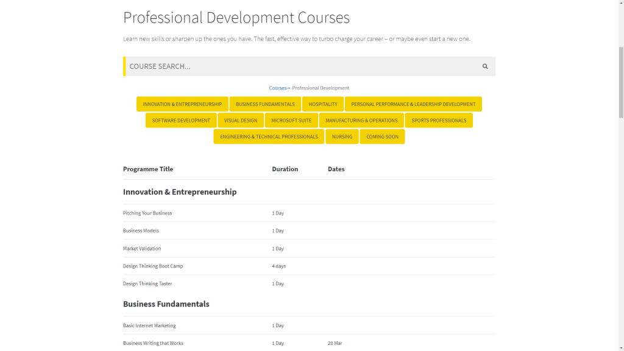Click the scrollbar down arrow
The width and height of the screenshot is (624, 351).
(621, 348)
